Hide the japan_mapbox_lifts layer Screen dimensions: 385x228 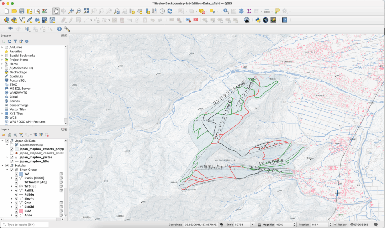[11, 161]
